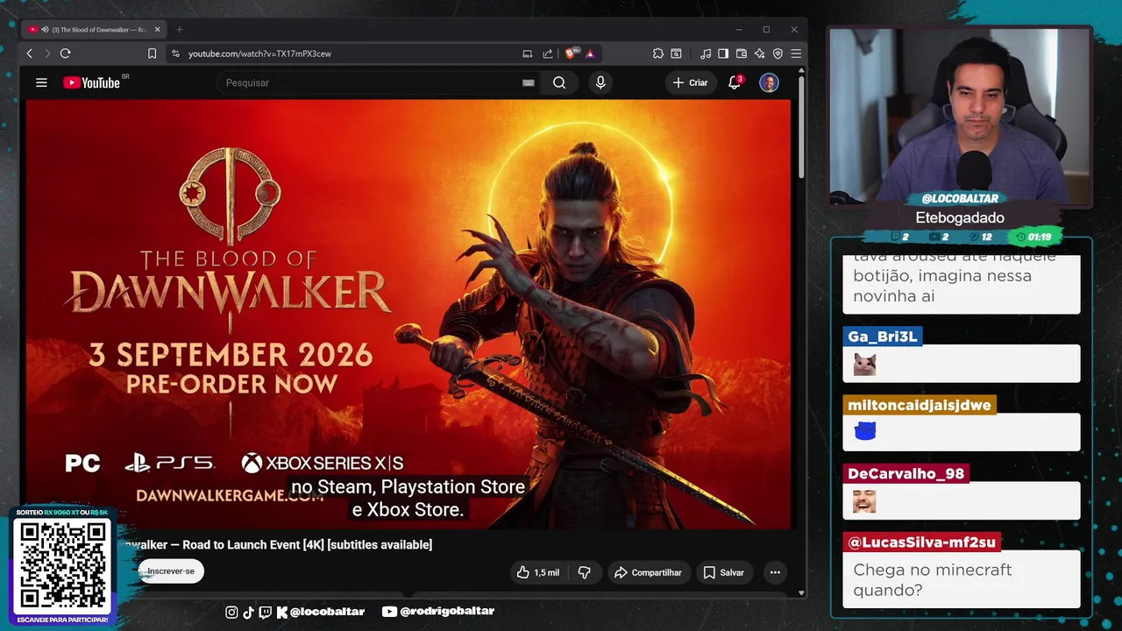
Task: Close the Blood of Dawnwalker tab
Action: pos(158,30)
